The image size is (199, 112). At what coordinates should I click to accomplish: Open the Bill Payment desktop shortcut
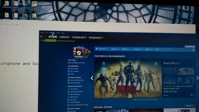7,5
